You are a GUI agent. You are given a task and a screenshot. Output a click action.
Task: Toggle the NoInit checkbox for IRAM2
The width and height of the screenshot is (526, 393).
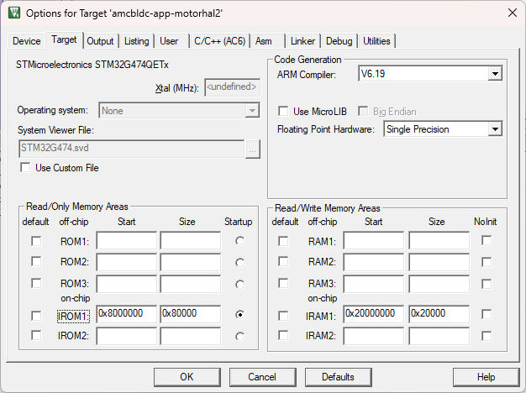[487, 336]
